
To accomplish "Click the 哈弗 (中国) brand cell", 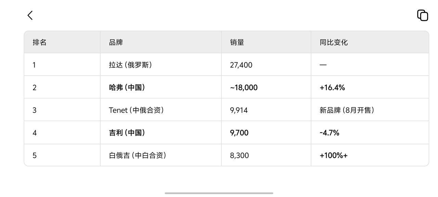I will tap(127, 88).
